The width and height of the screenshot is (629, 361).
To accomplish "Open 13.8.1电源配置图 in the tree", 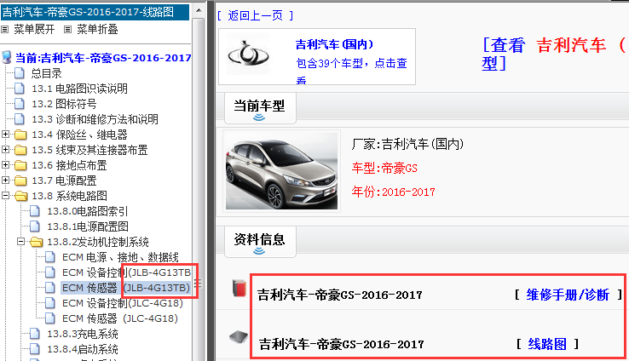I will tap(88, 226).
